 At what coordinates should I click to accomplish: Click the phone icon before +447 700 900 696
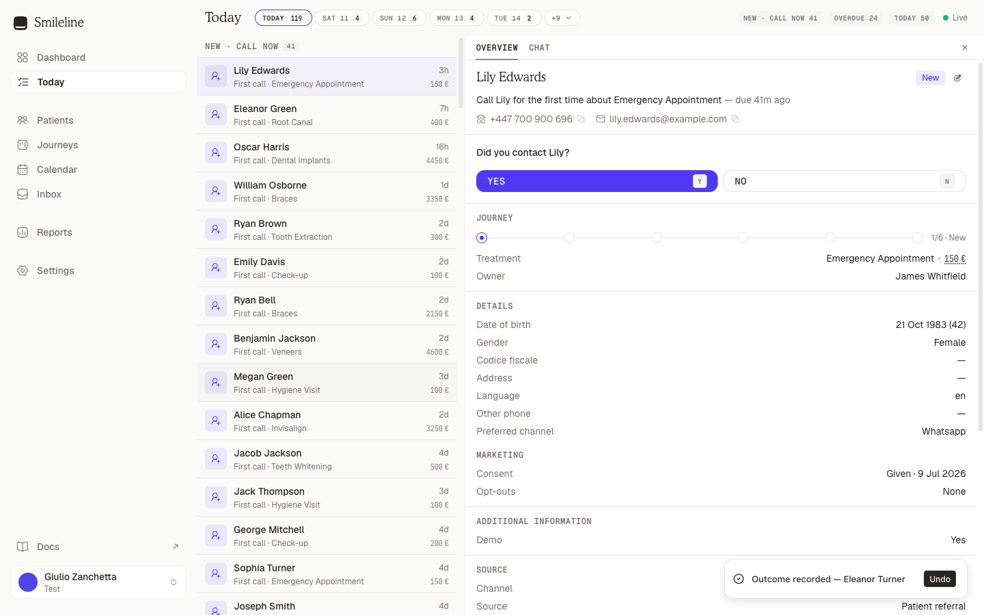pos(481,119)
